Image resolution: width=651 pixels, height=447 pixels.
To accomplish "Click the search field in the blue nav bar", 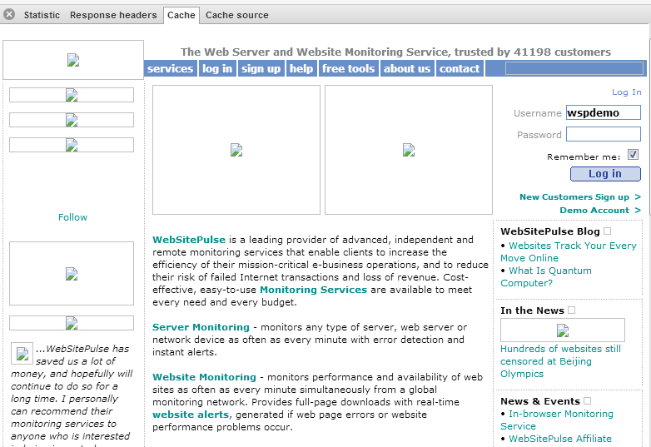I will tap(574, 68).
